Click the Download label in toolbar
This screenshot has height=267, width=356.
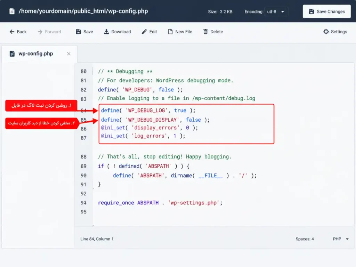click(121, 32)
